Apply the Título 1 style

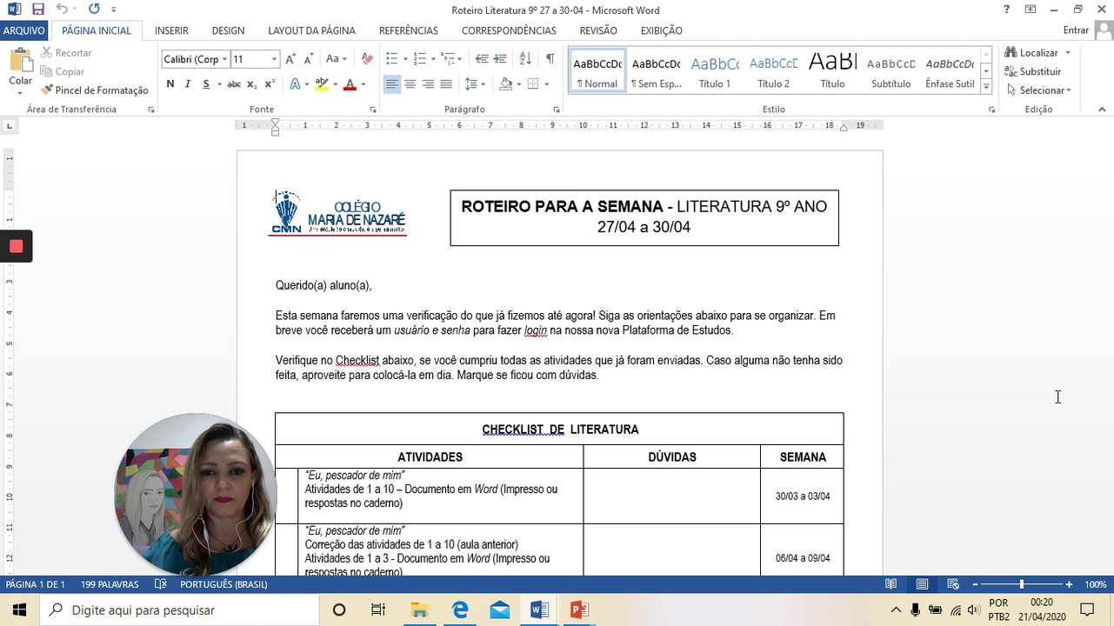[x=715, y=71]
